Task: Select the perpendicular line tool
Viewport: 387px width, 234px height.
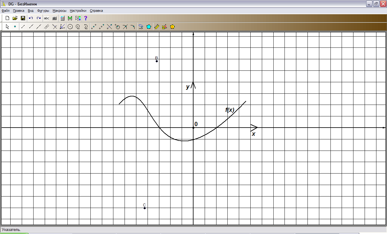Action: [54, 27]
